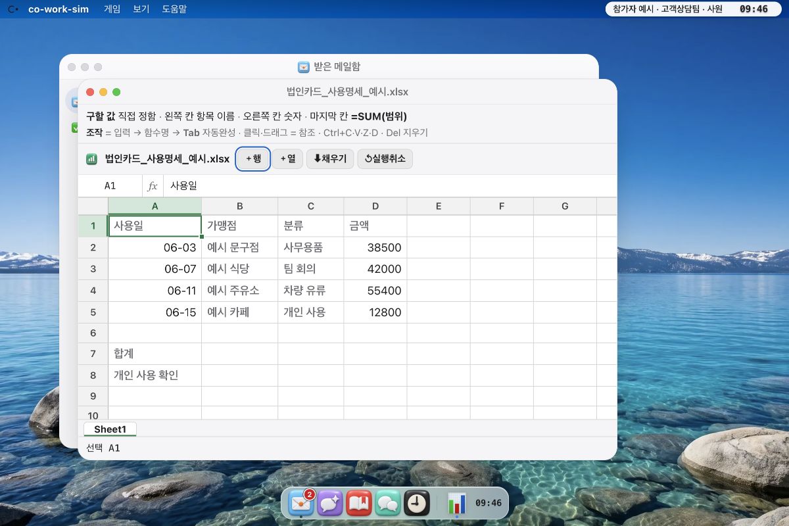Open the 게임 menu
The image size is (789, 526).
(x=112, y=9)
